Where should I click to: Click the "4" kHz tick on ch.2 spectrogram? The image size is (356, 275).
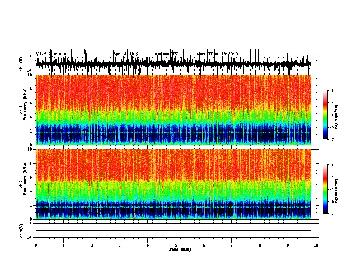pos(31,191)
